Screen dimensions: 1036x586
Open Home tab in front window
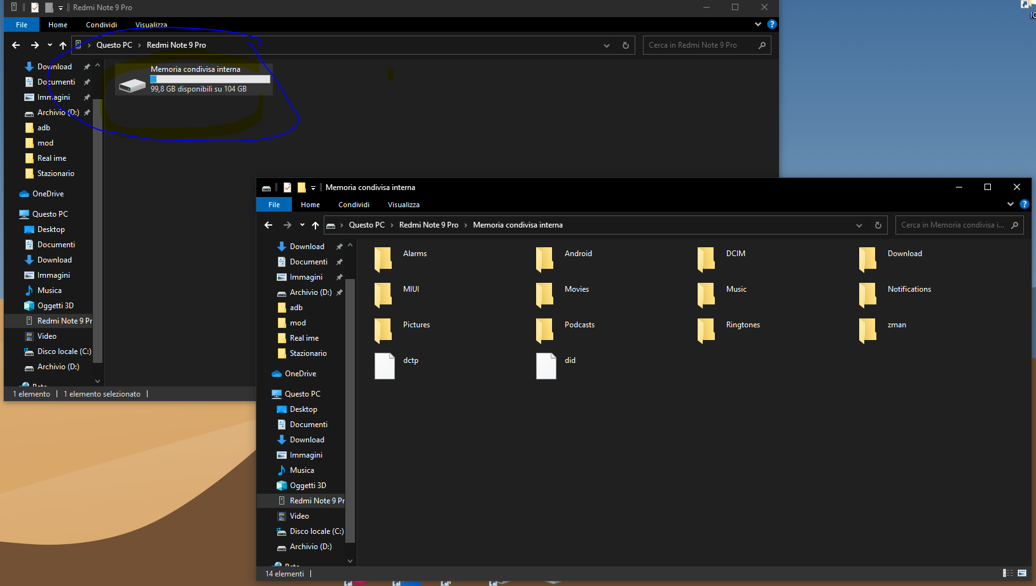tap(310, 205)
